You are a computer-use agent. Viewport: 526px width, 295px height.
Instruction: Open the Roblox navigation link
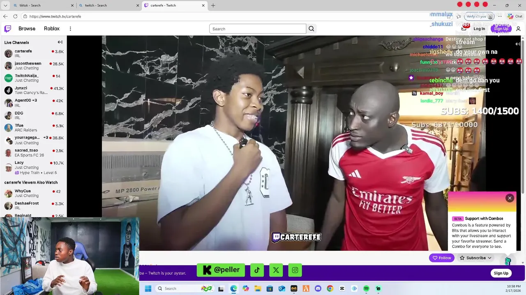point(52,29)
